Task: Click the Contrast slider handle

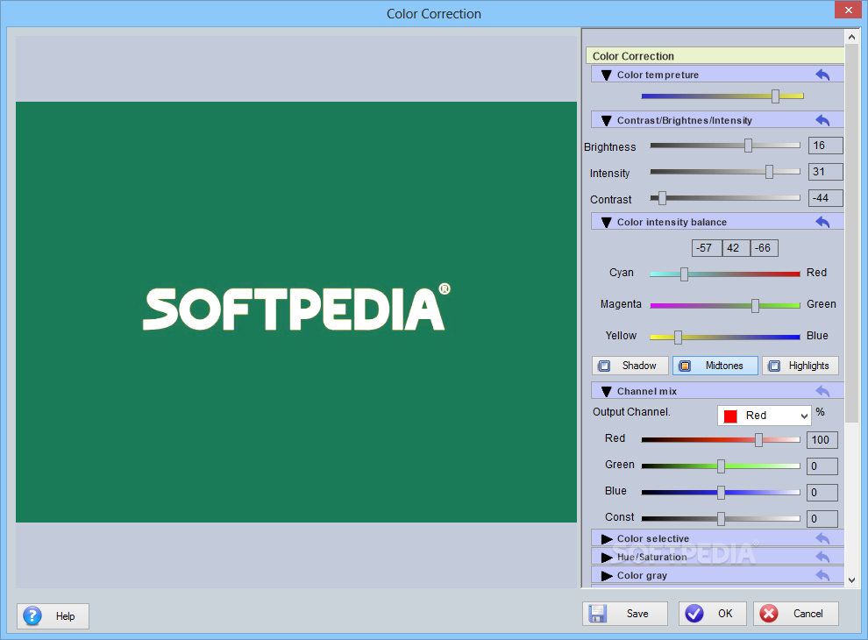Action: 662,197
